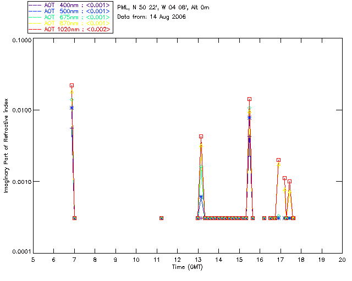Click the purple plus marker on the 7 GMT peak
This screenshot has height=281, width=352.
tap(71, 128)
